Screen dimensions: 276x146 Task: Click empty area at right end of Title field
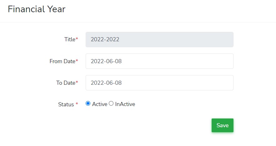tap(219, 40)
